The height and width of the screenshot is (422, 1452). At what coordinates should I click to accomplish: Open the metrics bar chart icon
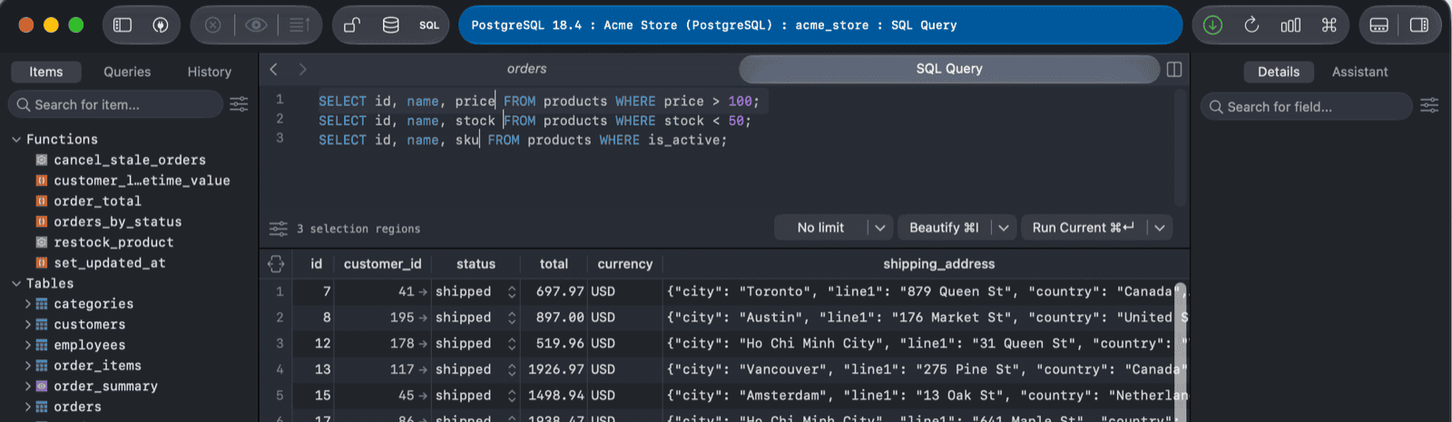[x=1290, y=25]
